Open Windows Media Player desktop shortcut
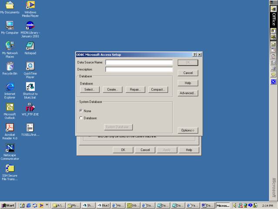278x209 pixels. tap(30, 9)
